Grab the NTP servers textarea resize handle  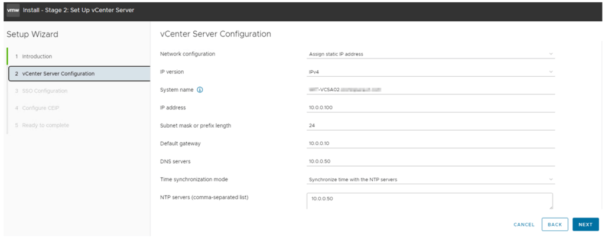550,207
